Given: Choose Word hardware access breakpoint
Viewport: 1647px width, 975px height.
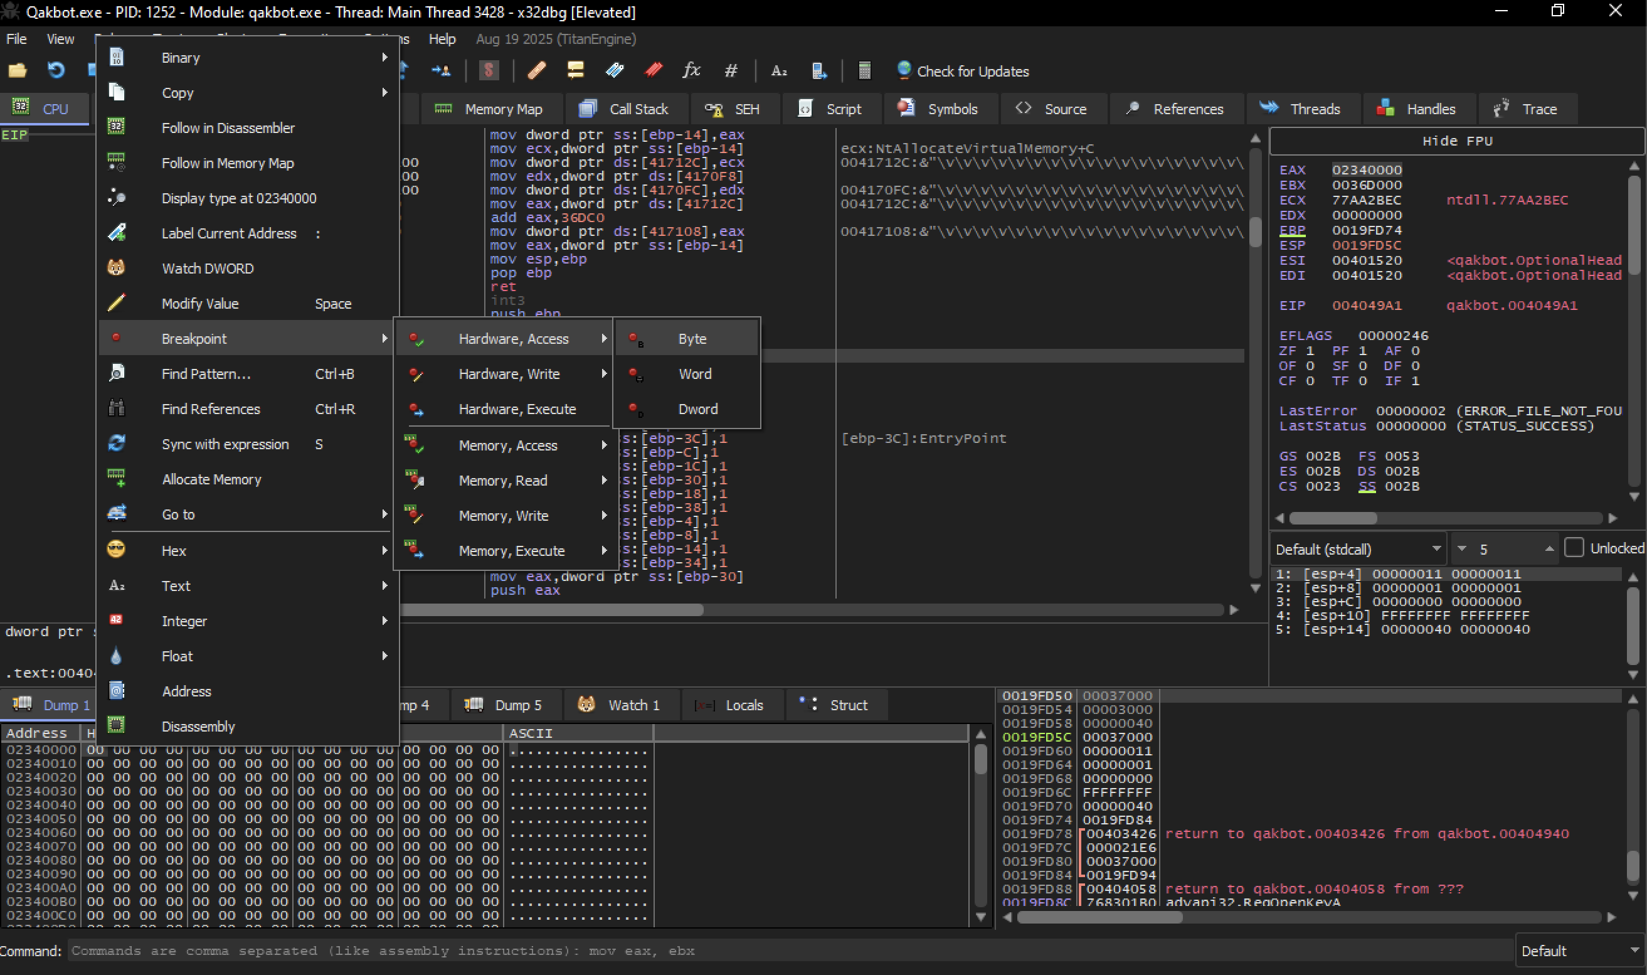Looking at the screenshot, I should click(687, 374).
